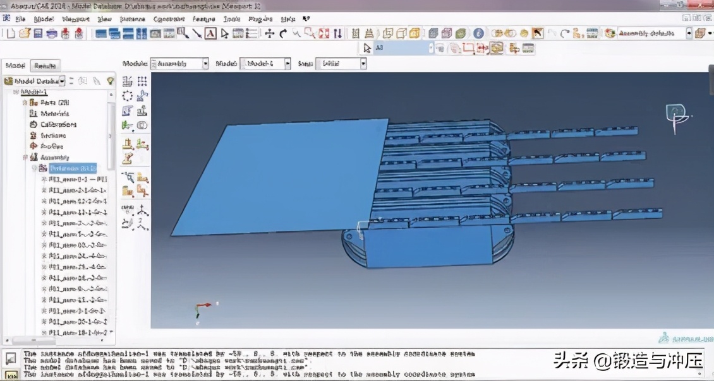Open the Model menu
Screen dimensions: 714x381
pyautogui.click(x=44, y=19)
